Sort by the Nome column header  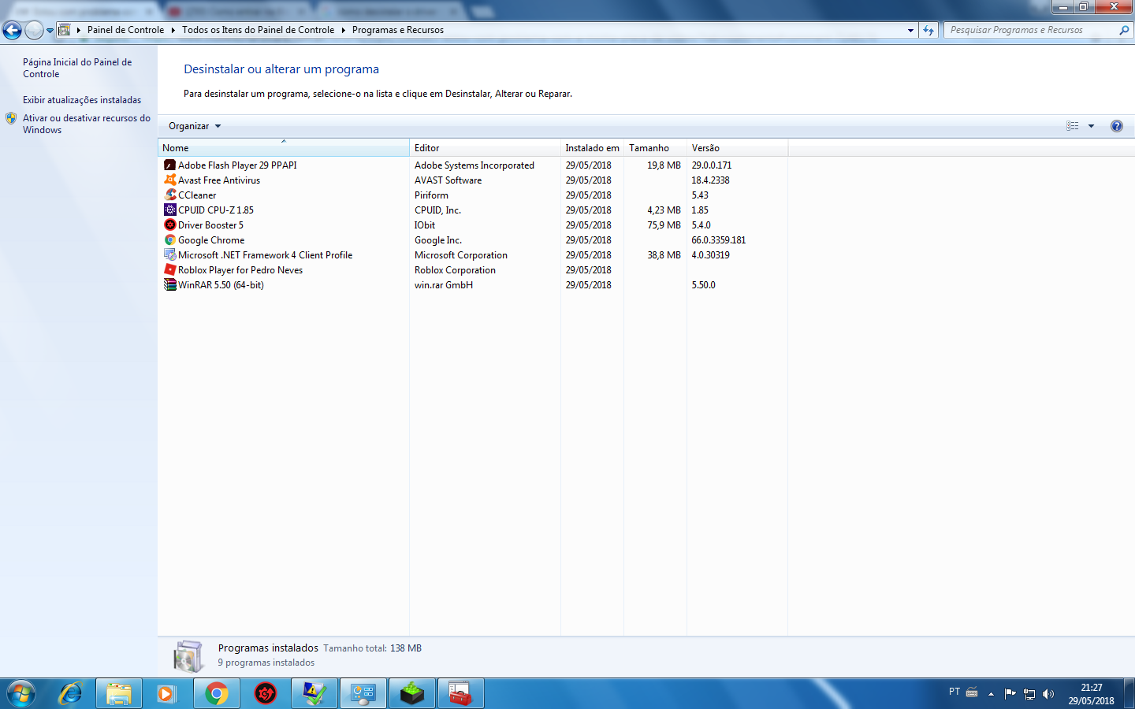(x=284, y=148)
